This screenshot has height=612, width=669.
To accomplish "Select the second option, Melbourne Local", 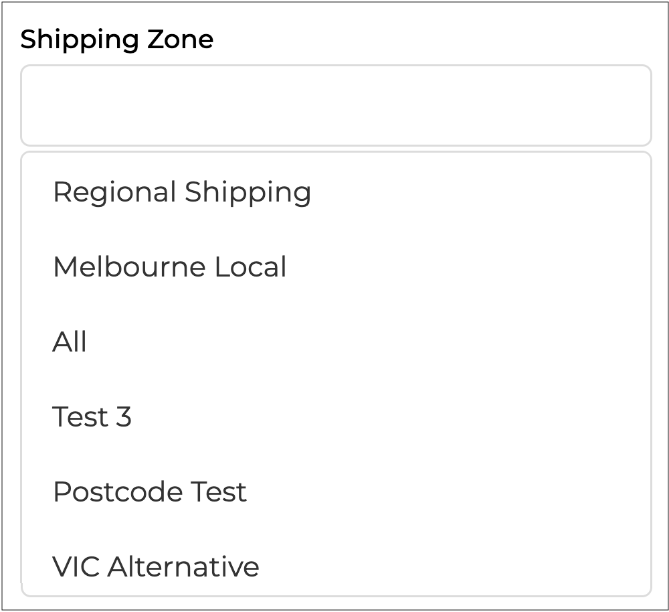I will coord(169,267).
